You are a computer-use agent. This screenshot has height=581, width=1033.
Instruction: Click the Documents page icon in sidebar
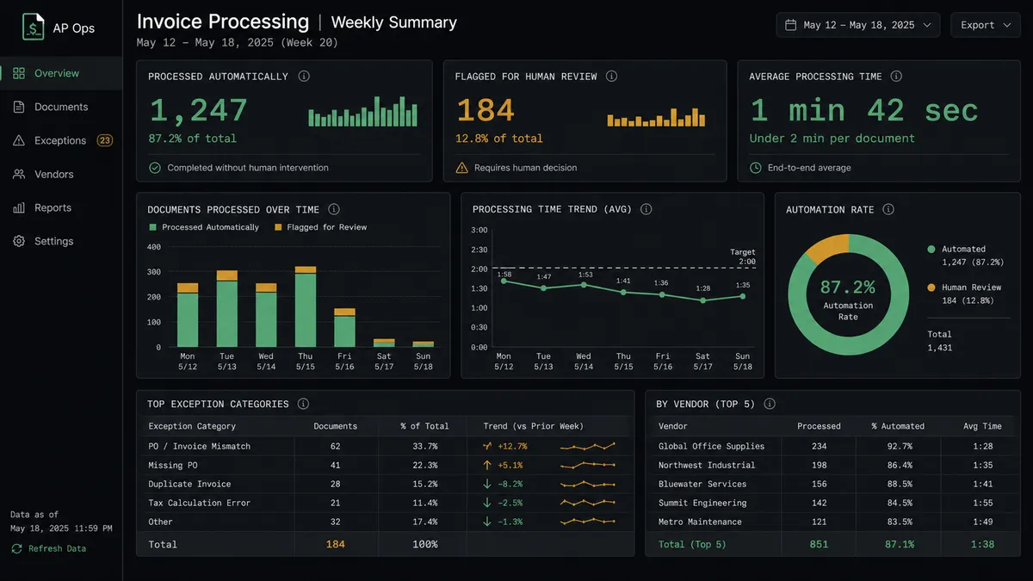[19, 107]
